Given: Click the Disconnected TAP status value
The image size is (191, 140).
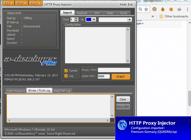Looking at the screenshot, I should click(x=32, y=26).
